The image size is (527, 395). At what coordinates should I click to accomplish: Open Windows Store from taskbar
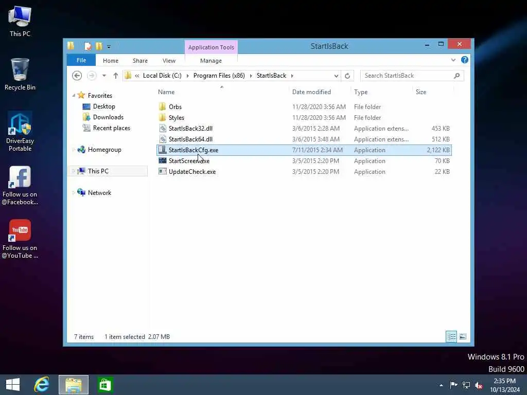point(105,385)
